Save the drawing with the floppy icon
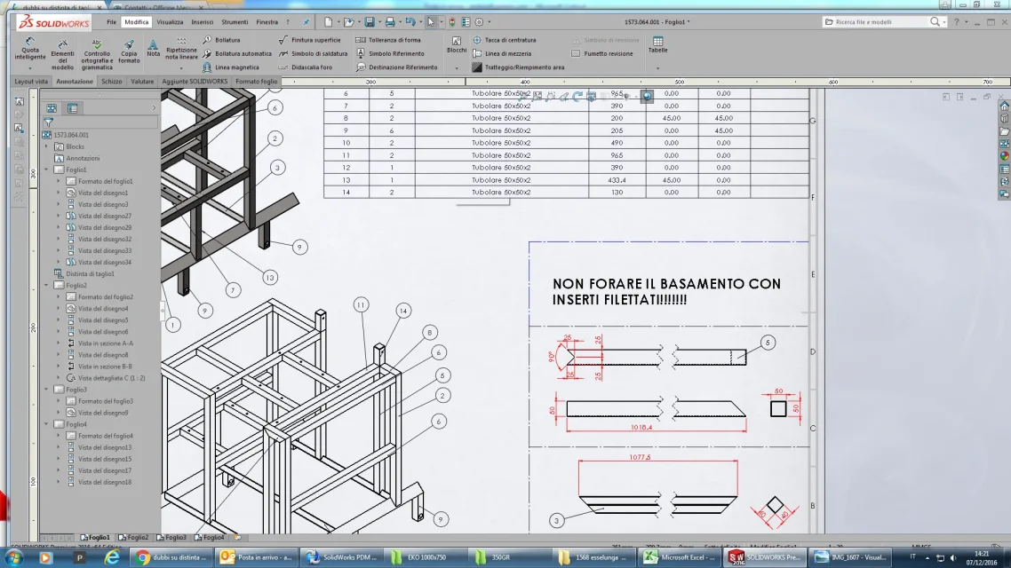The image size is (1011, 568). pyautogui.click(x=370, y=22)
